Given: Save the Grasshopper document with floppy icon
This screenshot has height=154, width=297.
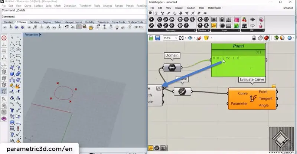Looking at the screenshot, I should 158,38.
